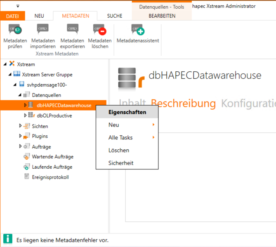Select the Beschreibung section heading
Screen dimensions: 276x247
click(183, 104)
